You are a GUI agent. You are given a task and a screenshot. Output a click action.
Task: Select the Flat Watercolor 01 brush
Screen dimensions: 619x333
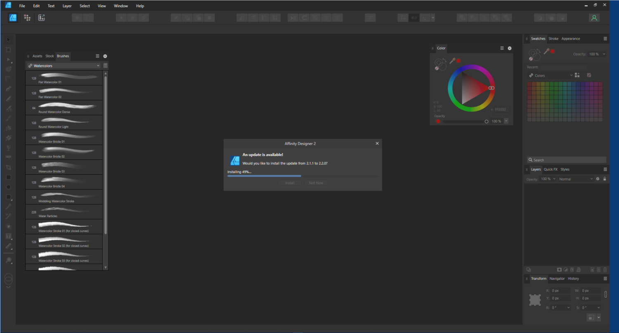point(64,78)
